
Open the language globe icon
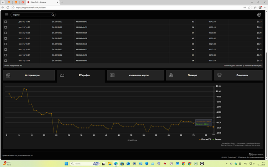tap(259, 15)
